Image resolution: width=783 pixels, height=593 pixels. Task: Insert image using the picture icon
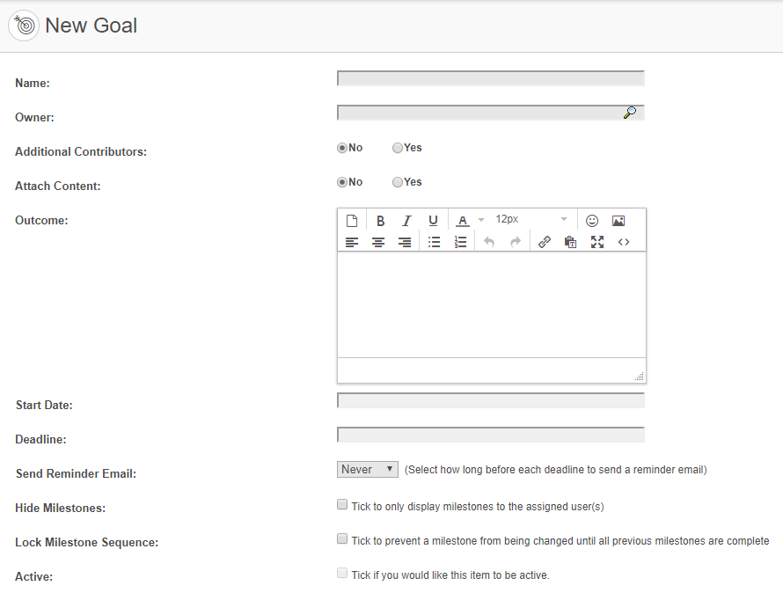pyautogui.click(x=618, y=220)
